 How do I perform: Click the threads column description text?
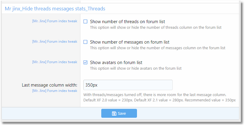156,28
